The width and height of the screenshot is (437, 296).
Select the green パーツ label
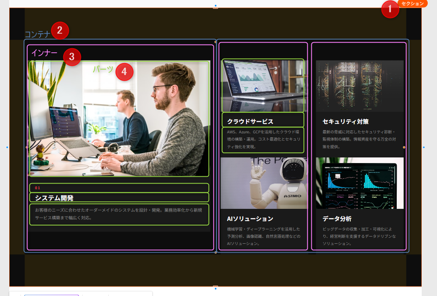103,69
